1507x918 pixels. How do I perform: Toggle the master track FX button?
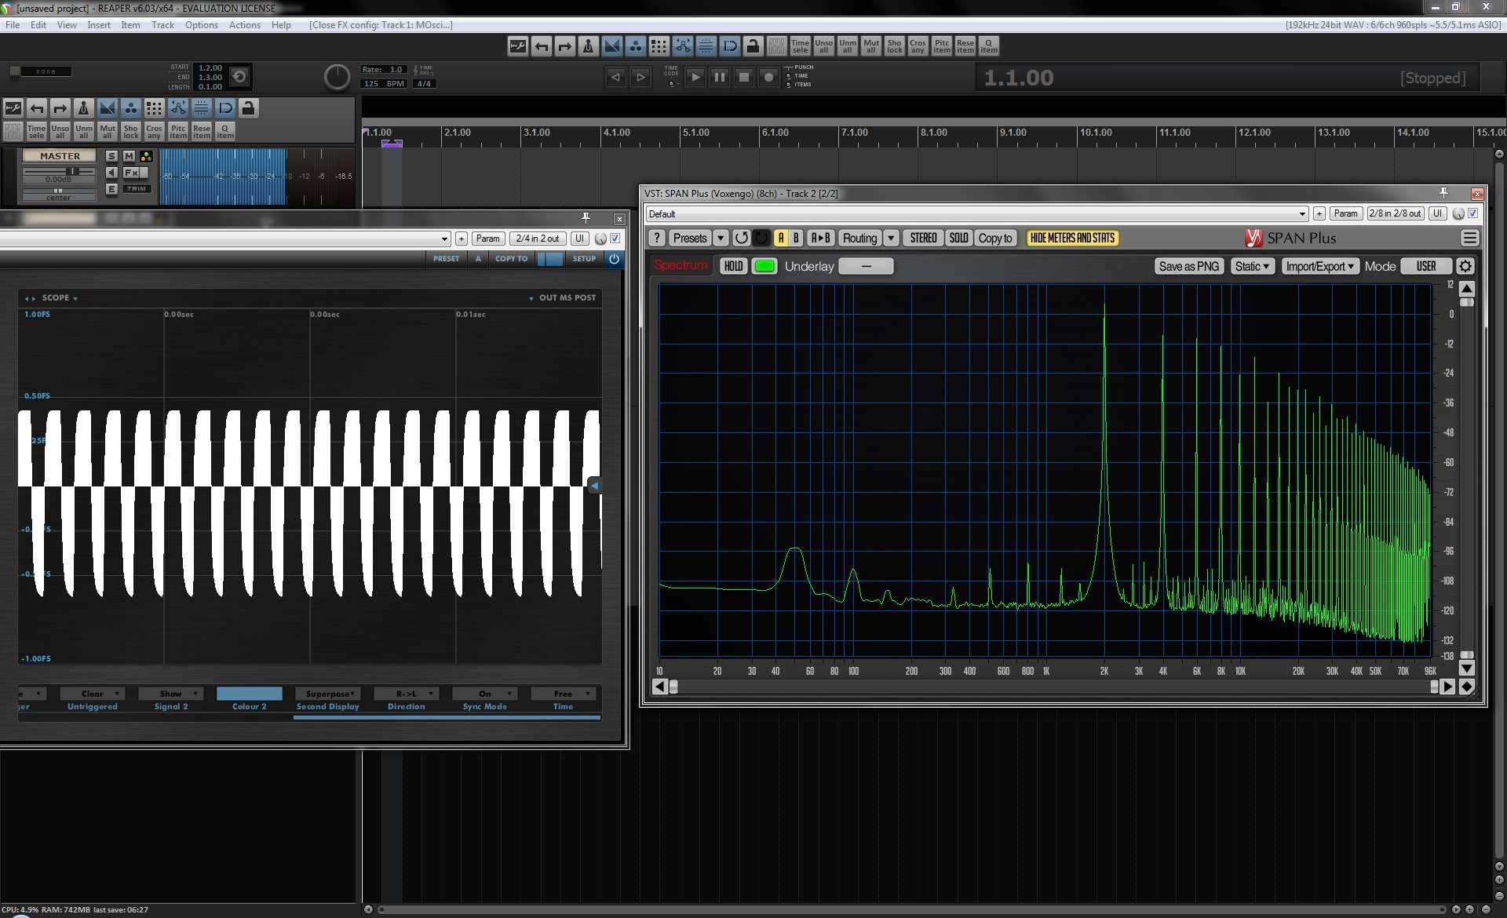[x=132, y=172]
